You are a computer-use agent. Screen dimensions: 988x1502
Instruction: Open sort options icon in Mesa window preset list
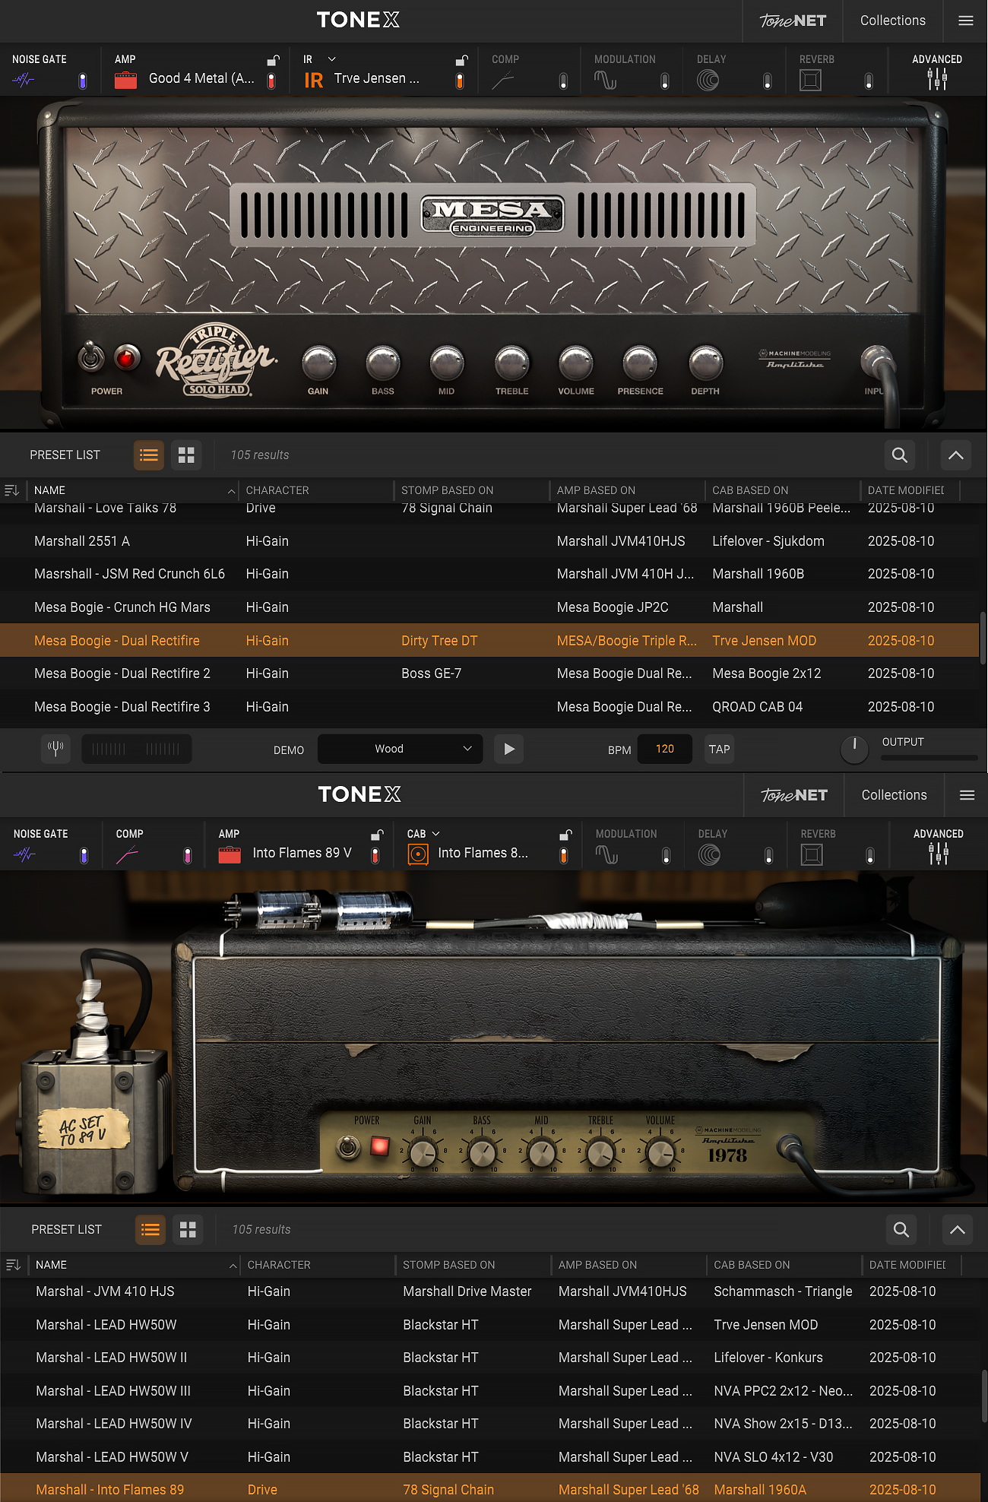tap(11, 490)
